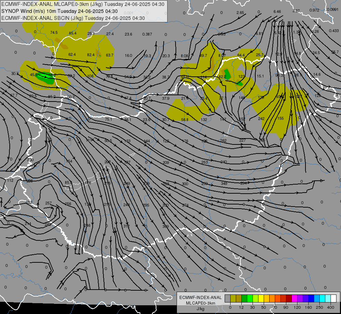This screenshot has width=341, height=314.
Task: Click the map value 6.46
Action: [x=277, y=12]
